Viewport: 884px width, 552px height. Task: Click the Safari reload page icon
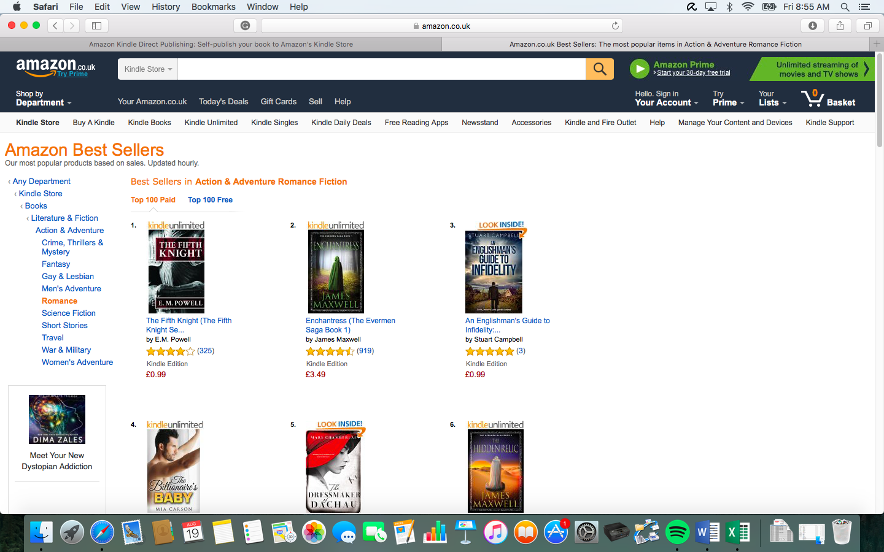coord(615,26)
